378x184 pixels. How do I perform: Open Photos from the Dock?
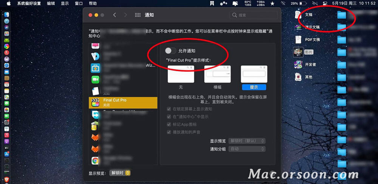6,110
